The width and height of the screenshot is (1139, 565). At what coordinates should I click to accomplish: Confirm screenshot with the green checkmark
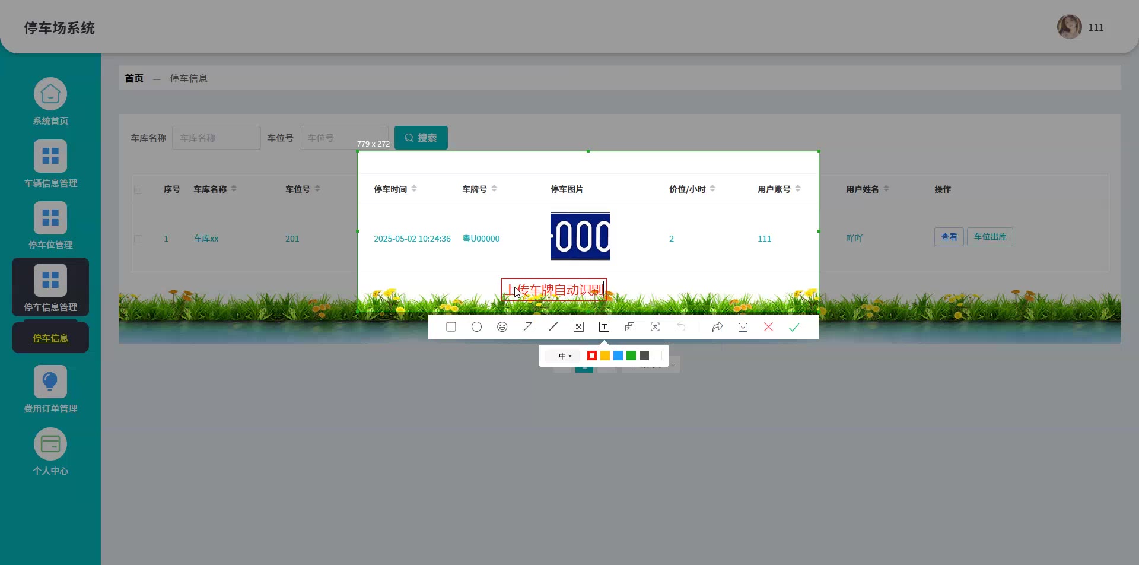(x=794, y=327)
